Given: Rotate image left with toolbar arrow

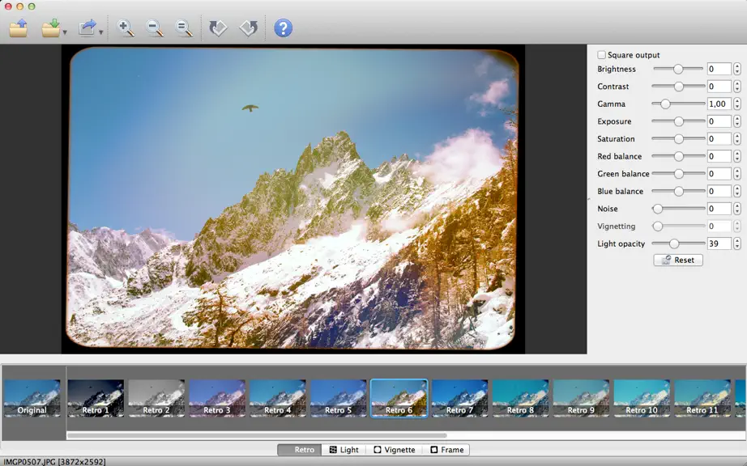Looking at the screenshot, I should click(218, 28).
